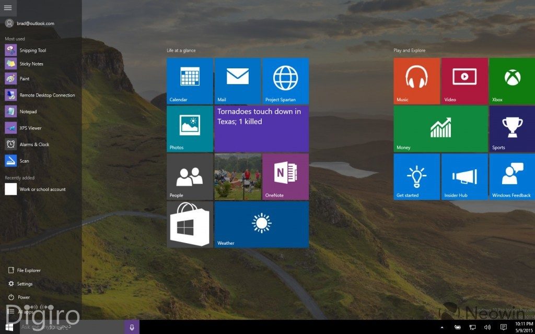Click the Ask me anything search box
The image size is (535, 334).
coord(71,327)
